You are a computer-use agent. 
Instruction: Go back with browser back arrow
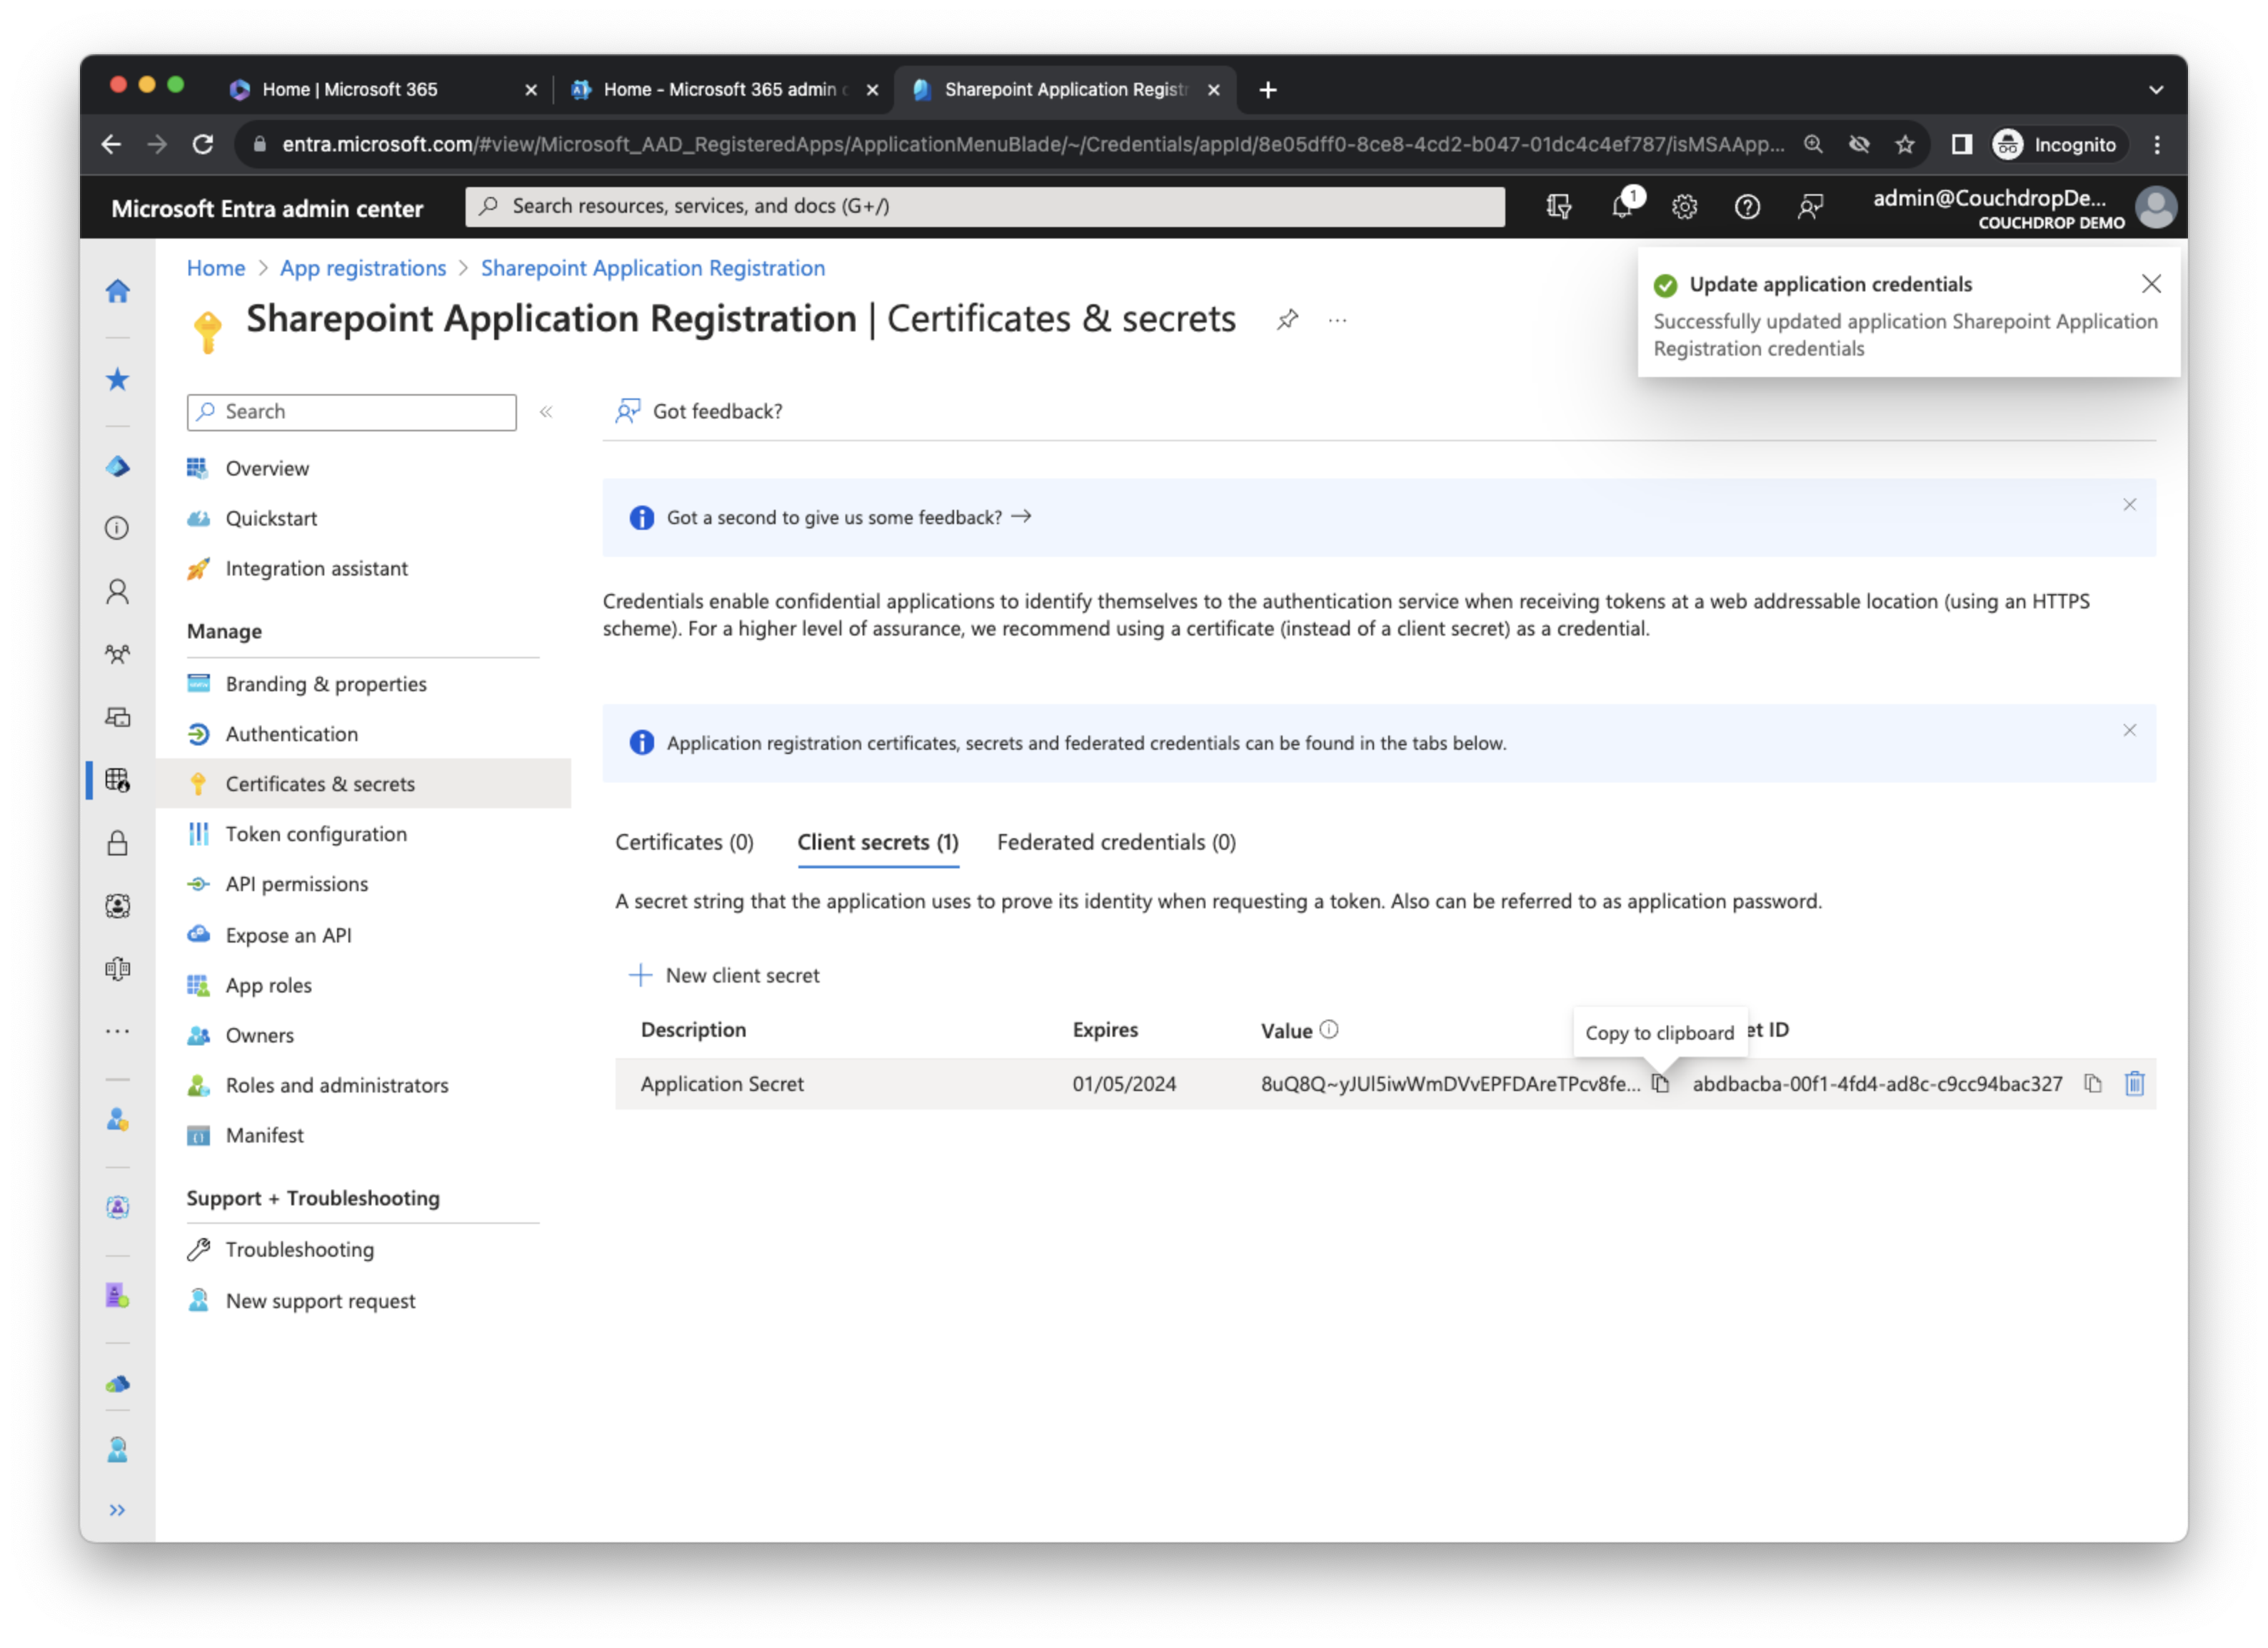111,145
